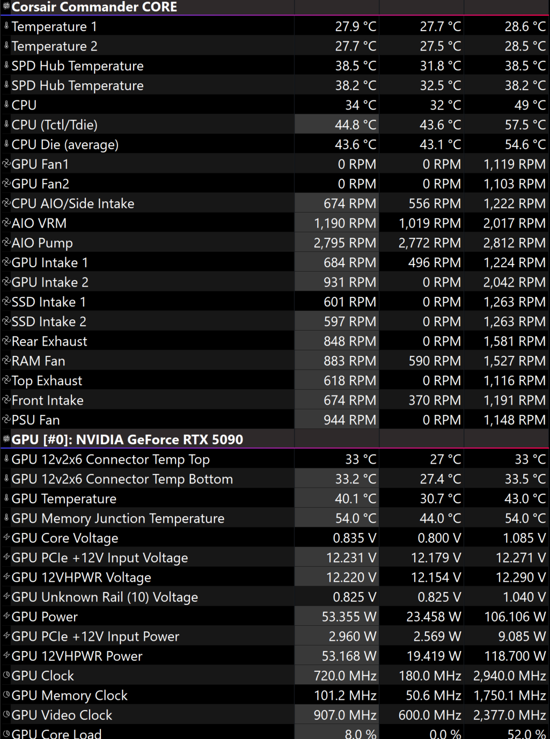
Task: Select the fan icon for Rear Exhaust
Action: tap(6, 341)
